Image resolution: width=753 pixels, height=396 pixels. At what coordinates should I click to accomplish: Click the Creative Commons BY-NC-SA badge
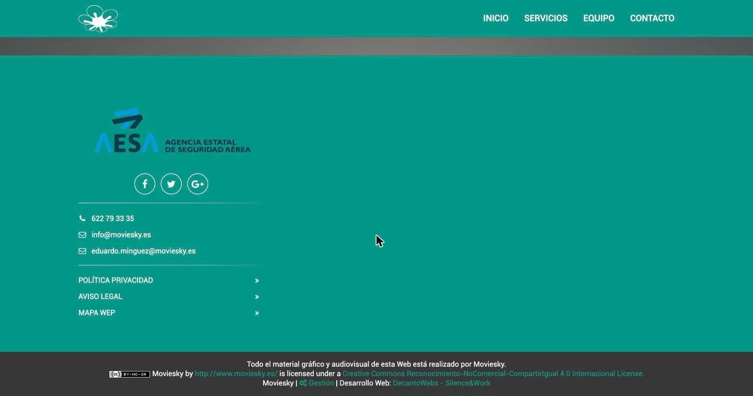pos(130,374)
